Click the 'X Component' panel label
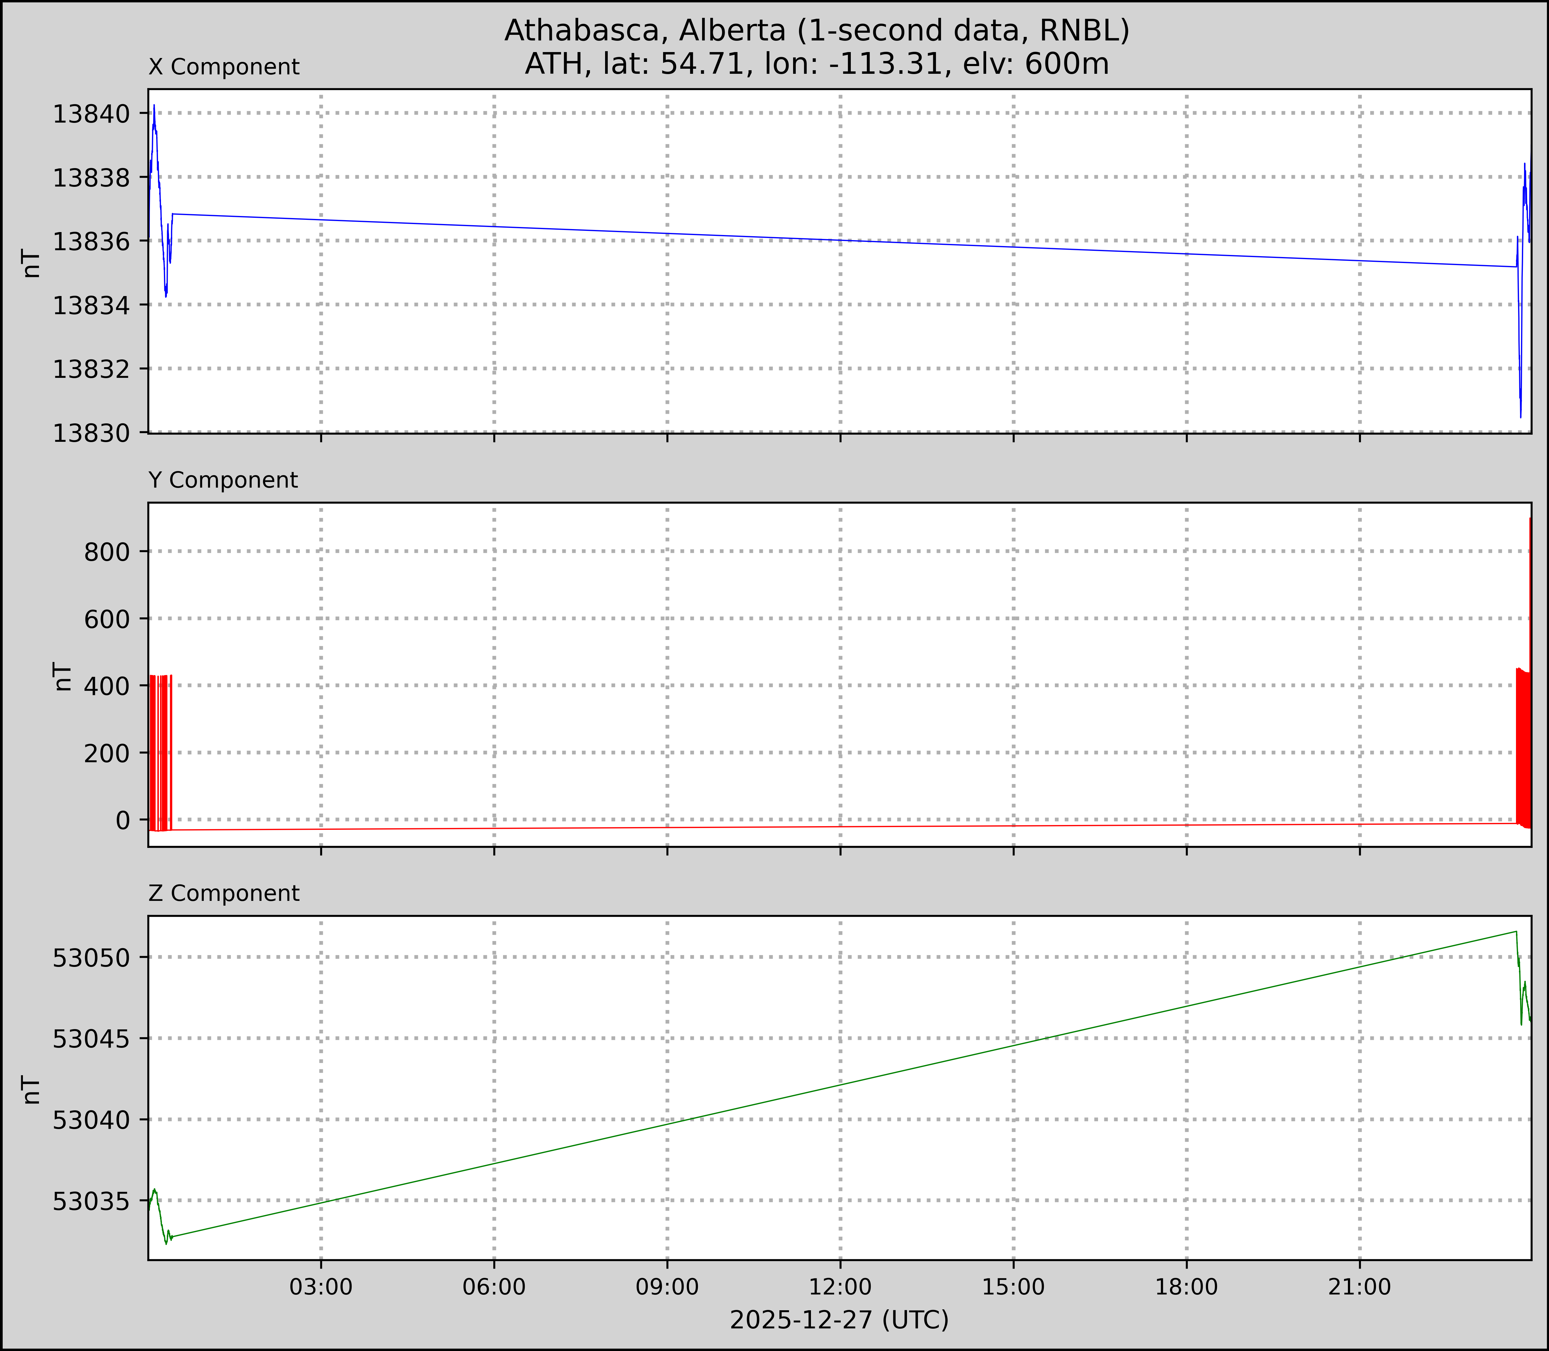 click(224, 67)
